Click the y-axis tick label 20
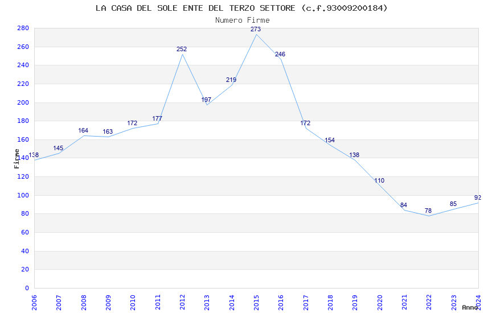484x313 pixels. pos(25,270)
